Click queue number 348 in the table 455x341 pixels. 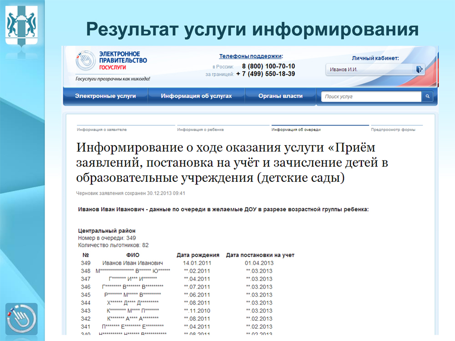[x=86, y=271]
